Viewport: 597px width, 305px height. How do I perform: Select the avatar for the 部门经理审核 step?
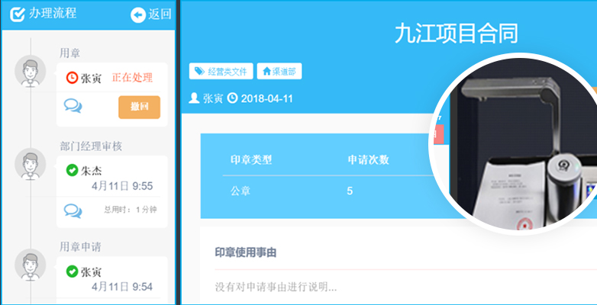coord(30,163)
